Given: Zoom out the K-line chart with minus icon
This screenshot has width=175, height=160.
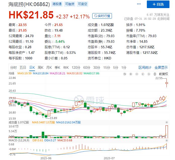Looking at the screenshot, I should click(137, 74).
